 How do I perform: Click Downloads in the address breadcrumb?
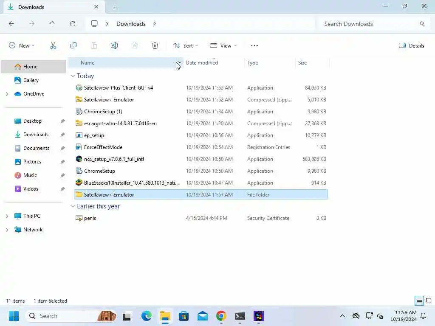click(x=131, y=24)
